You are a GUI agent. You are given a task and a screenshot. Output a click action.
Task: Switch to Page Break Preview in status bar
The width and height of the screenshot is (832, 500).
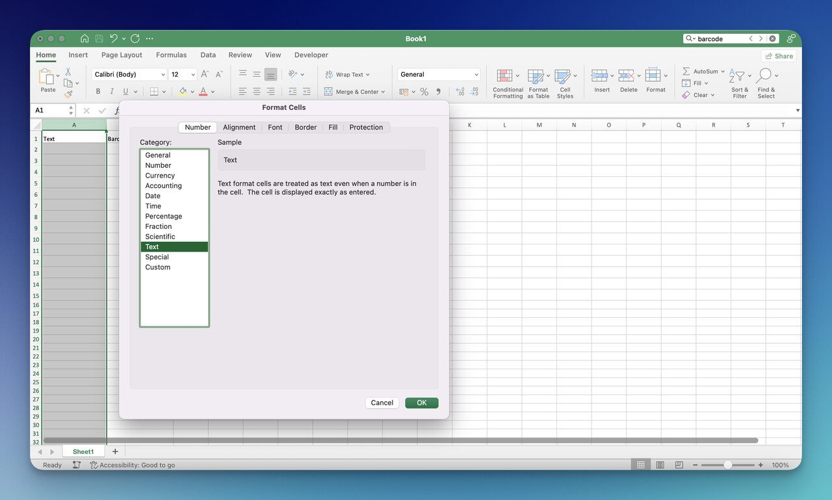(679, 465)
